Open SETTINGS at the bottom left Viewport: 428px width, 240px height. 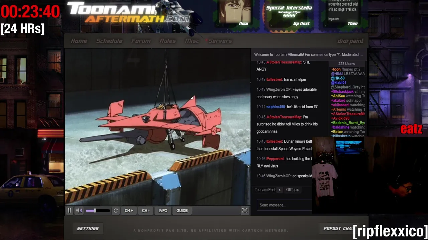(x=88, y=228)
